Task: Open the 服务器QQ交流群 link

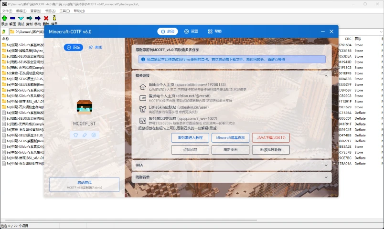Action: click(x=183, y=118)
